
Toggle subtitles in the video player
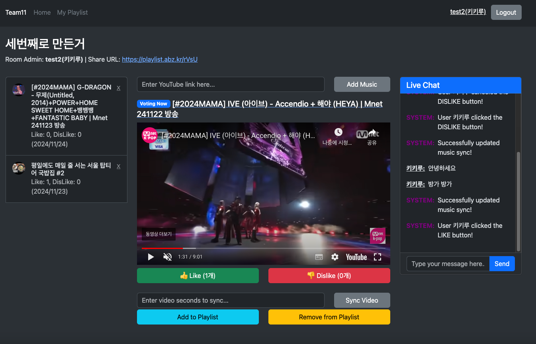click(319, 257)
